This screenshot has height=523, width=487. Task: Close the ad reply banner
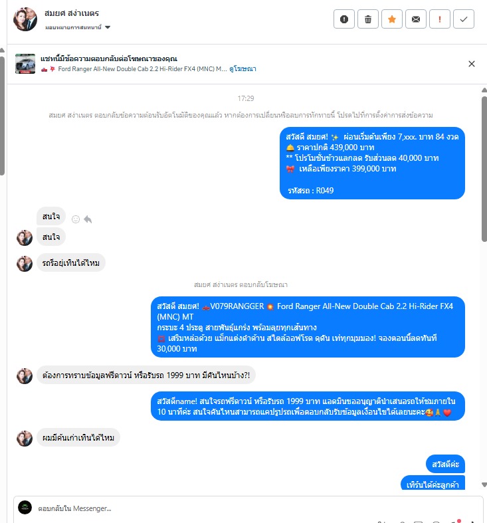click(x=471, y=64)
